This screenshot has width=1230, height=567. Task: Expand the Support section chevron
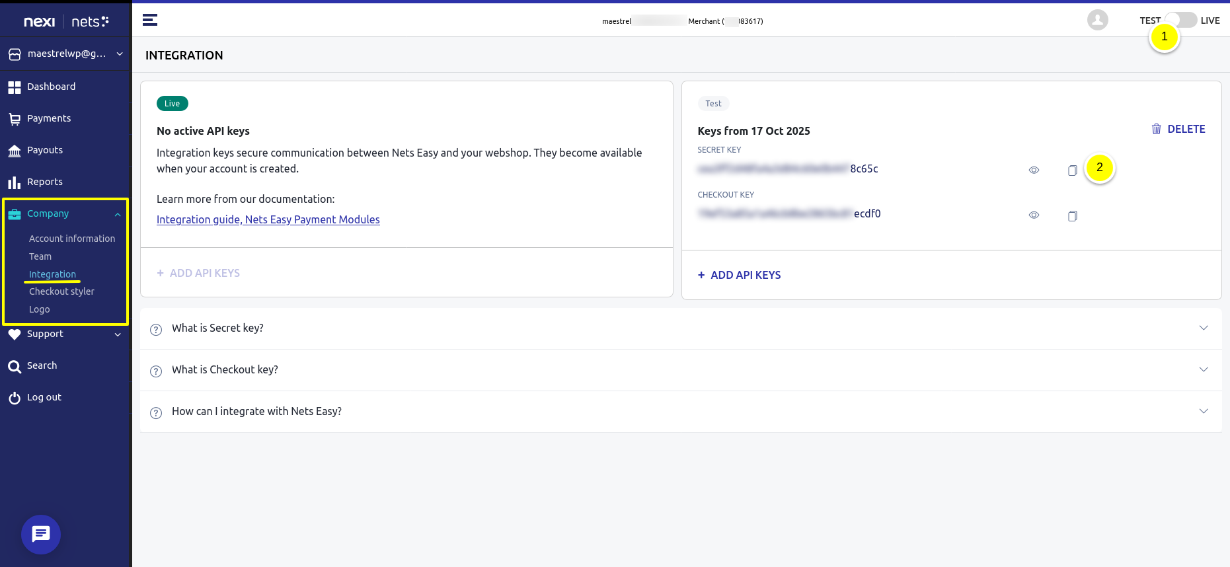(x=118, y=334)
